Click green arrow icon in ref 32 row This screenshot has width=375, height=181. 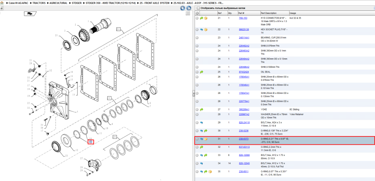[x=201, y=147]
